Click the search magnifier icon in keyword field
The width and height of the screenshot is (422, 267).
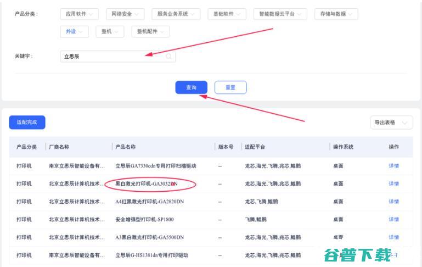[x=168, y=56]
